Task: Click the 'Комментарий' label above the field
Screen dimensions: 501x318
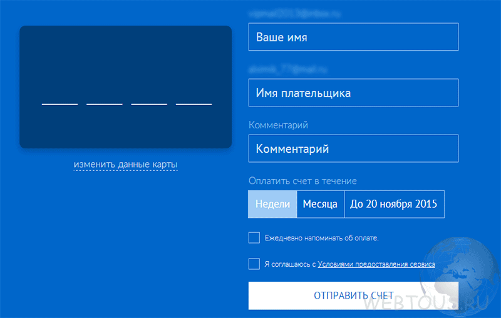Action: 278,125
